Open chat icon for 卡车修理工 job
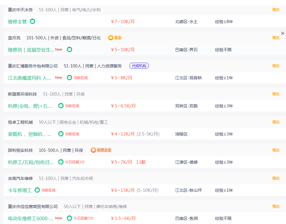This screenshot has height=224, width=286. 37,190
